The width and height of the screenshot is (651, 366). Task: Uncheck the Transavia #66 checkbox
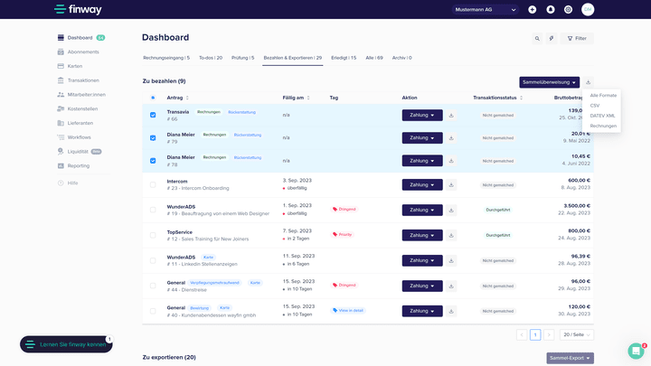point(153,115)
